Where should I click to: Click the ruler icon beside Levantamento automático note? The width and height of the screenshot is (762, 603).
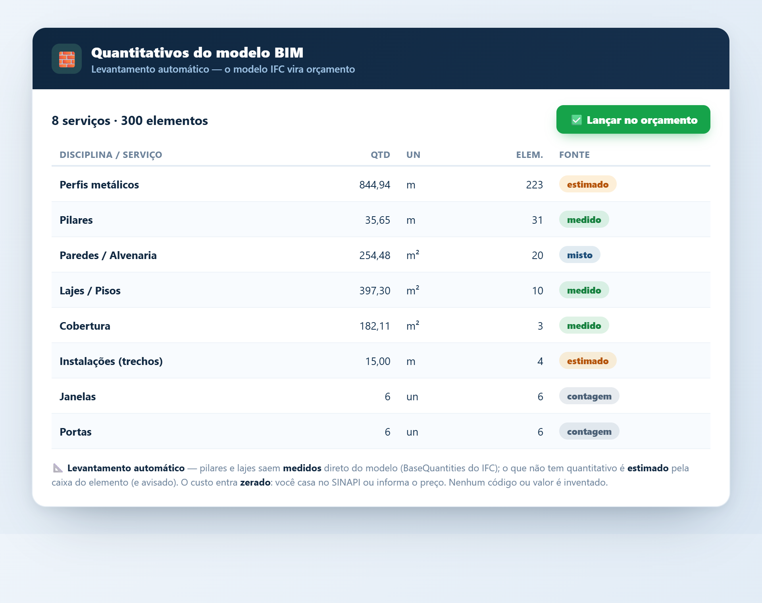58,468
